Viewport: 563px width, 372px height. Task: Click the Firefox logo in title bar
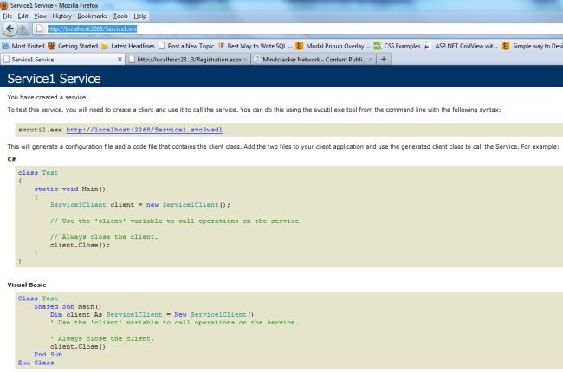(4, 5)
